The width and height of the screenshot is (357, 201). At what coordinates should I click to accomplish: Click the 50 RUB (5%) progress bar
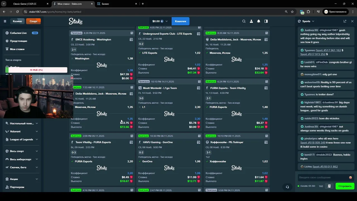(36, 70)
